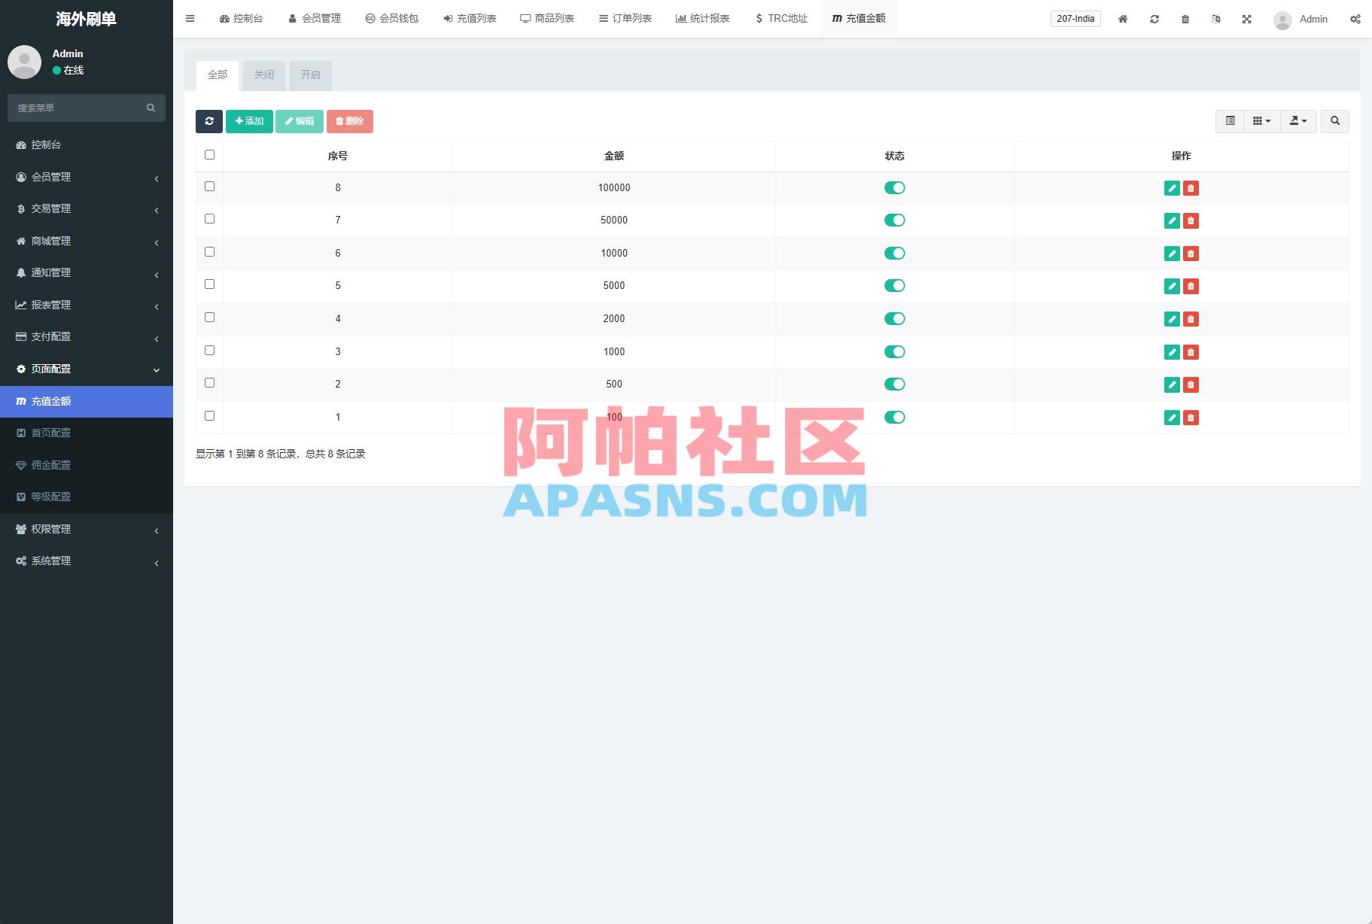Disable the status toggle for amount 500
The image size is (1372, 924).
pos(895,384)
